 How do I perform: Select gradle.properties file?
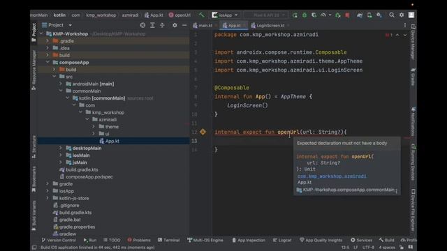pyautogui.click(x=77, y=227)
